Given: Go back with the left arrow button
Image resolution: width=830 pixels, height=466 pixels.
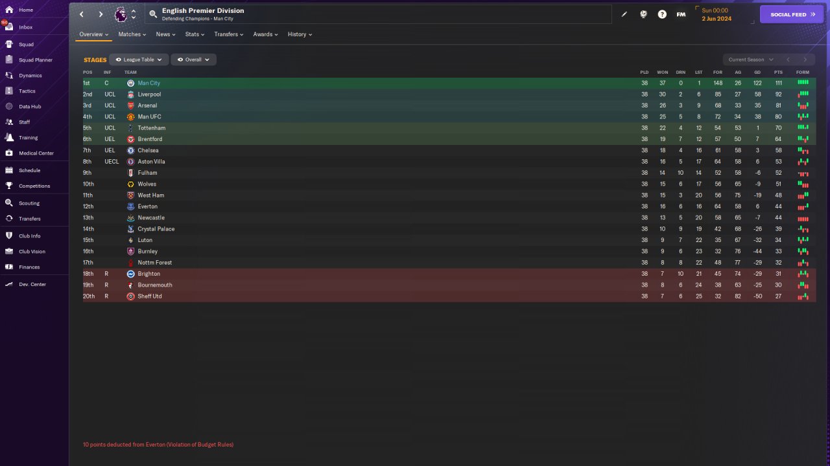Looking at the screenshot, I should tap(82, 14).
